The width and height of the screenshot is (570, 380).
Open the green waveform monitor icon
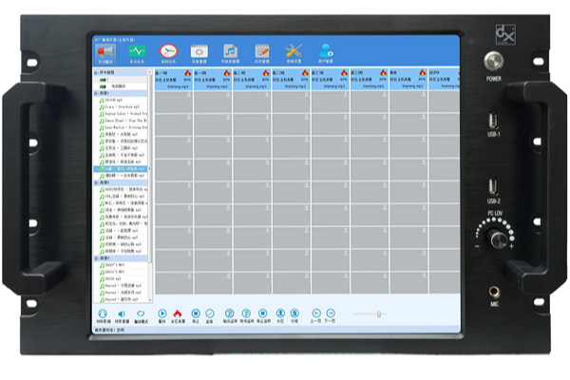(x=138, y=49)
